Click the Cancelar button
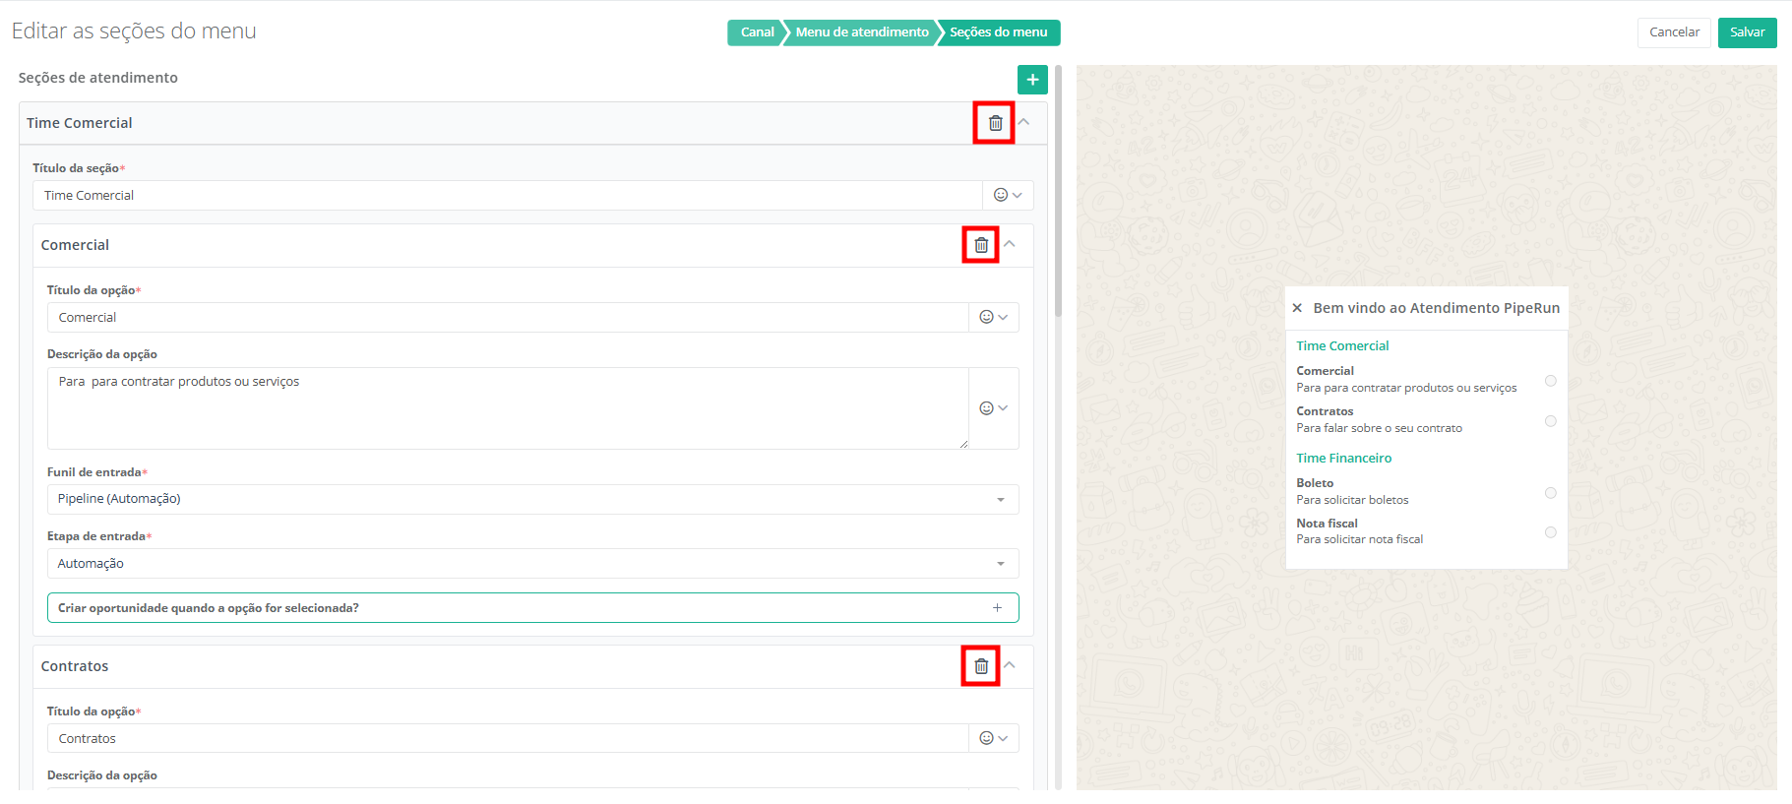 pos(1673,32)
